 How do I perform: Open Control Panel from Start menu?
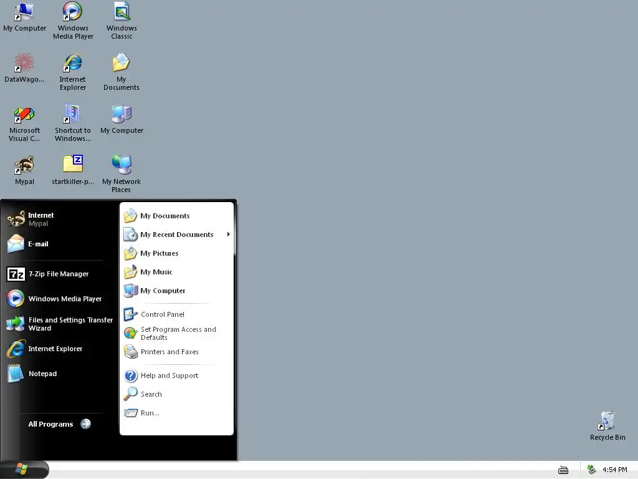[x=176, y=314]
